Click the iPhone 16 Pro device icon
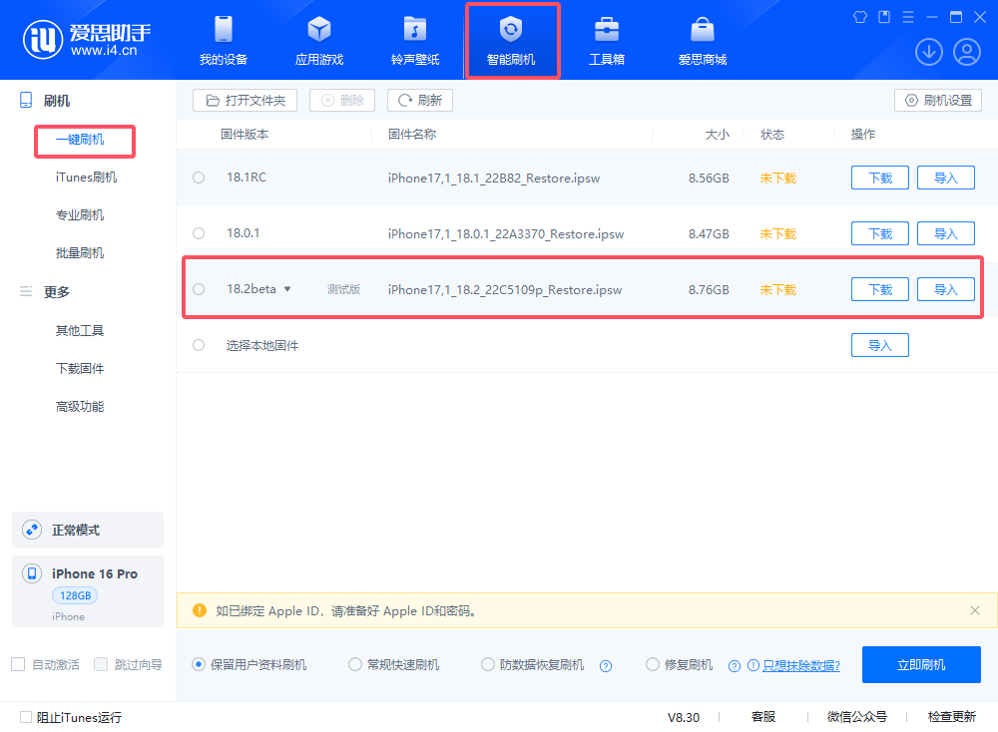 (32, 573)
